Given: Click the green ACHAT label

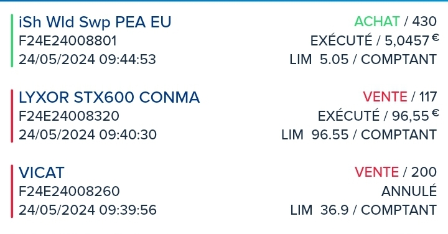Looking at the screenshot, I should [377, 21].
